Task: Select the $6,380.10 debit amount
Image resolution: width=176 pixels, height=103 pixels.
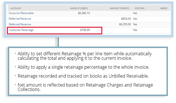Action: [84, 13]
